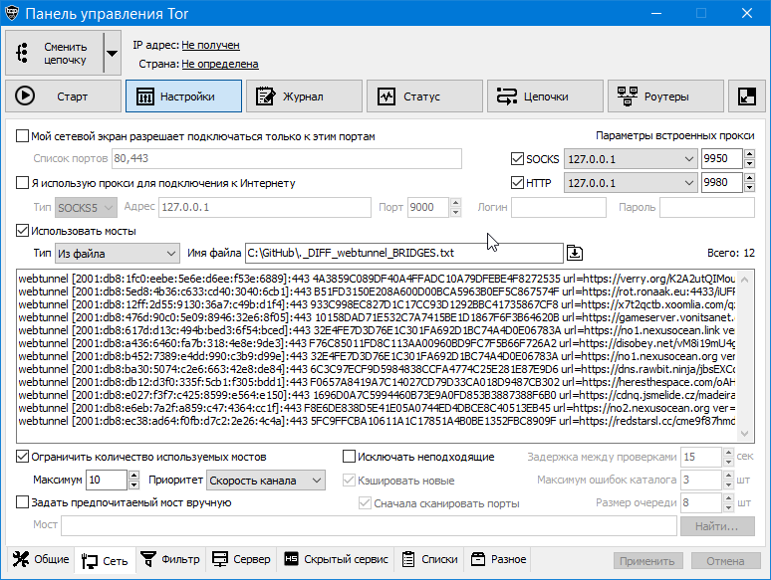Screen dimensions: 771x580
Task: Click the total count text Всего: 12
Action: tap(731, 253)
